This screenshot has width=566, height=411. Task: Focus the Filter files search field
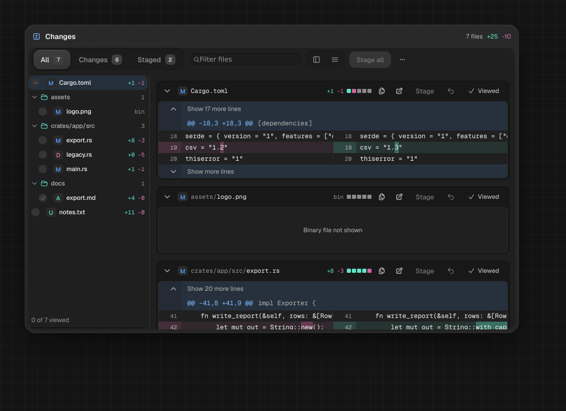click(245, 60)
